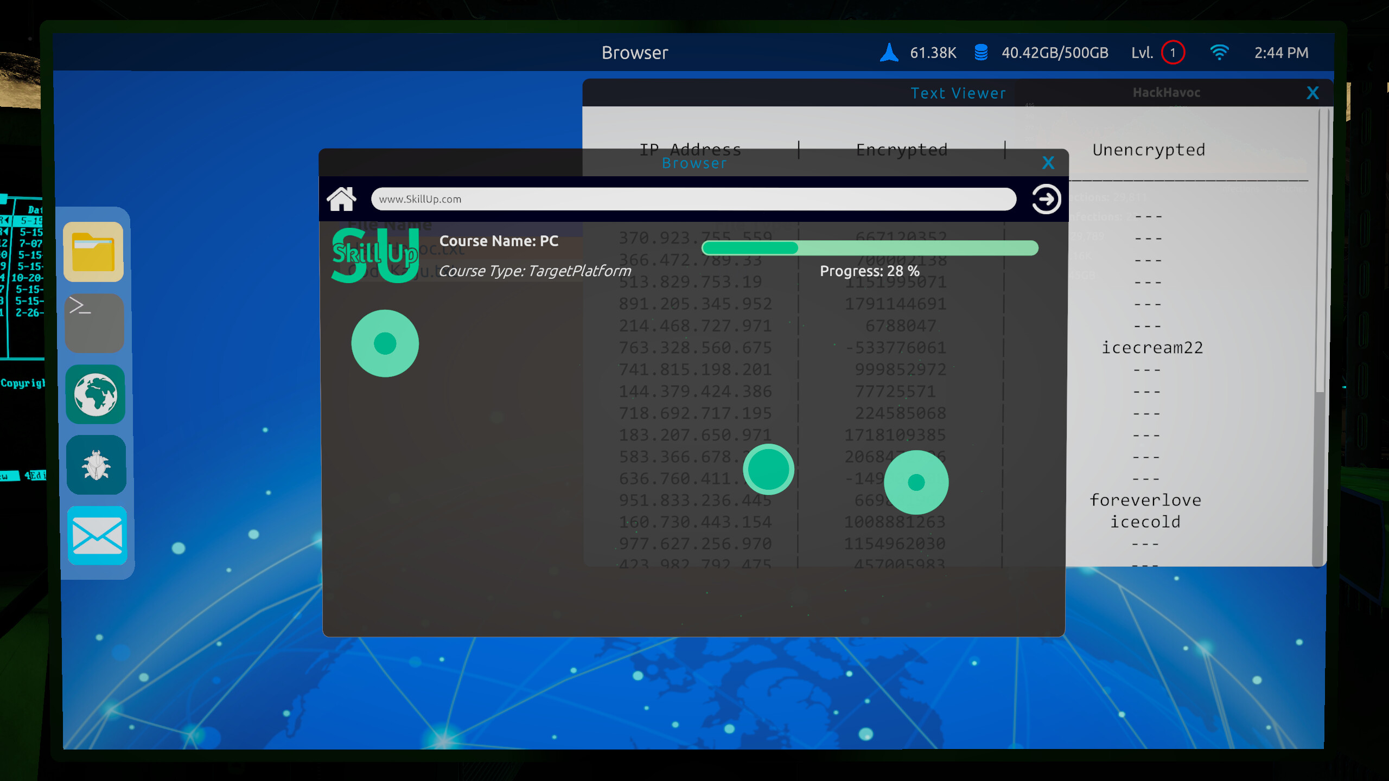Close the SkillUp browser popup
1389x781 pixels.
coord(1049,163)
